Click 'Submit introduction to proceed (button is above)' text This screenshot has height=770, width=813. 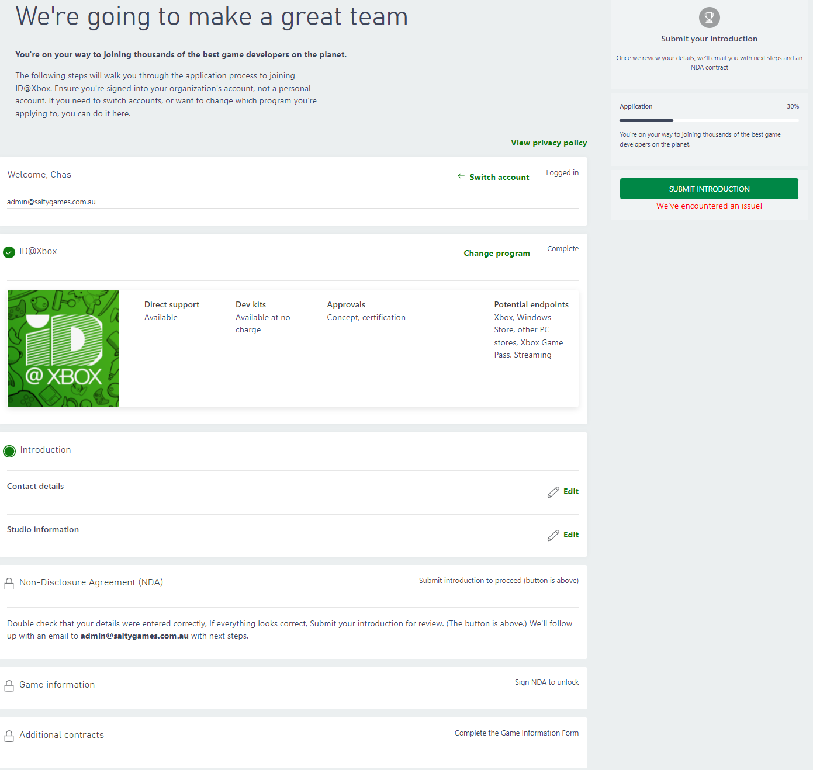coord(499,581)
